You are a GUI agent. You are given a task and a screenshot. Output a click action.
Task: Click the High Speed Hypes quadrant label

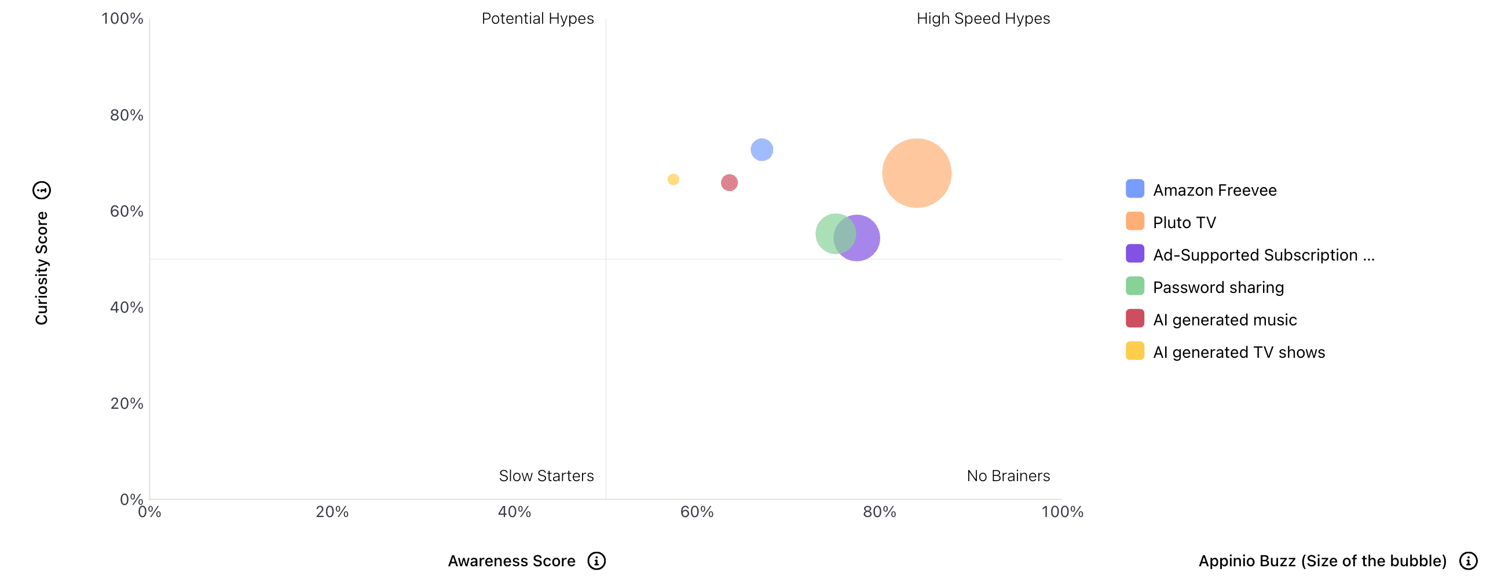coord(983,19)
